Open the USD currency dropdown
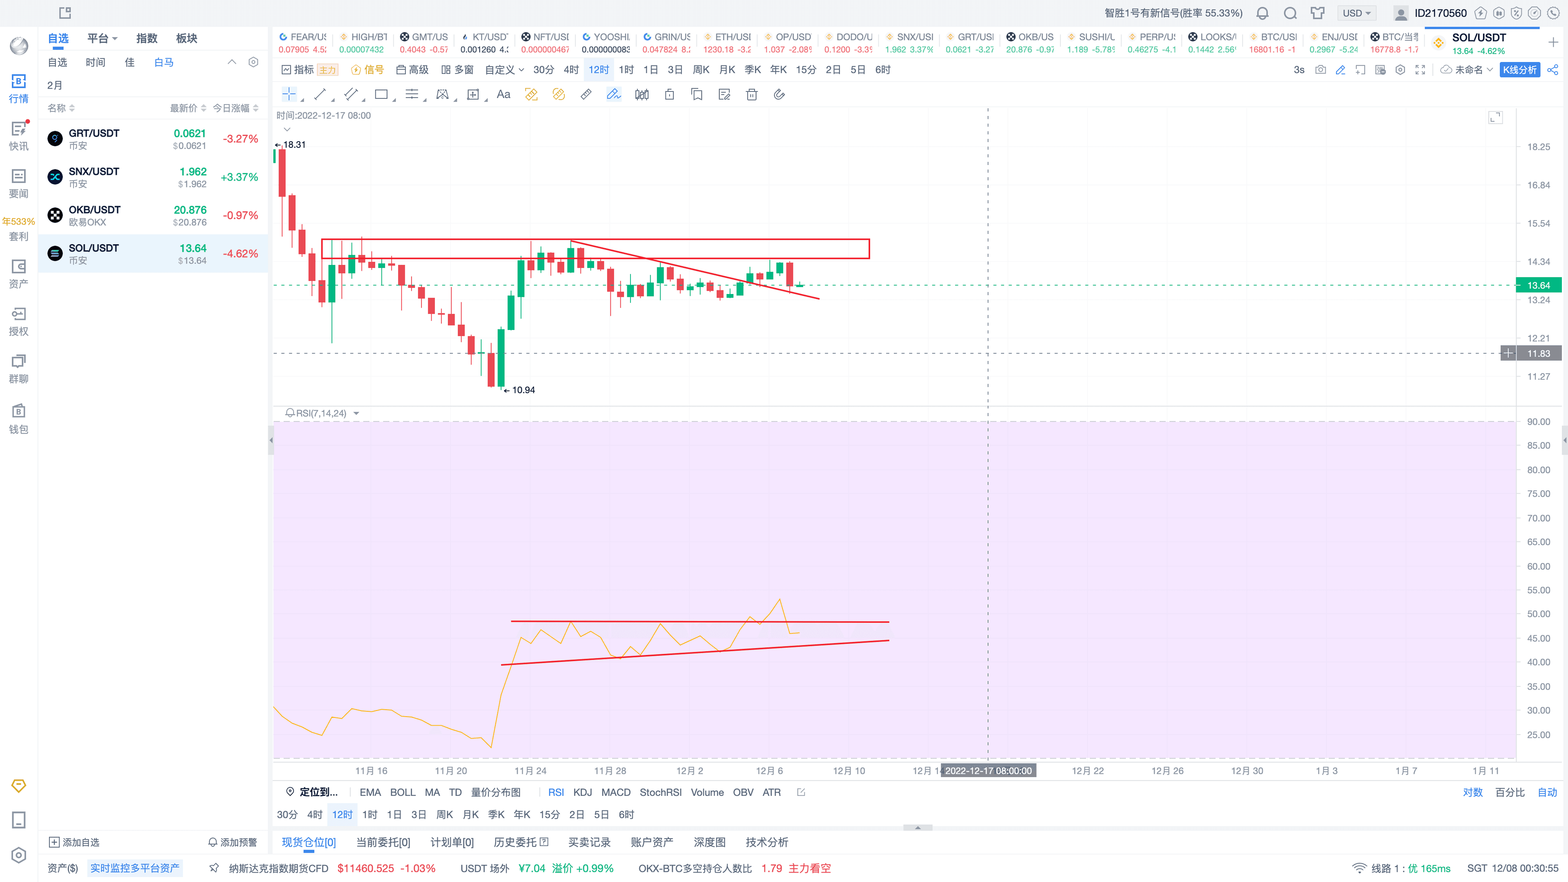Viewport: 1568px width, 882px height. (1357, 13)
